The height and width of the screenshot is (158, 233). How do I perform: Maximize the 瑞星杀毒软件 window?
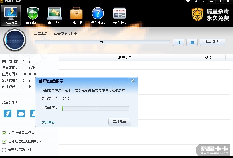click(219, 1)
